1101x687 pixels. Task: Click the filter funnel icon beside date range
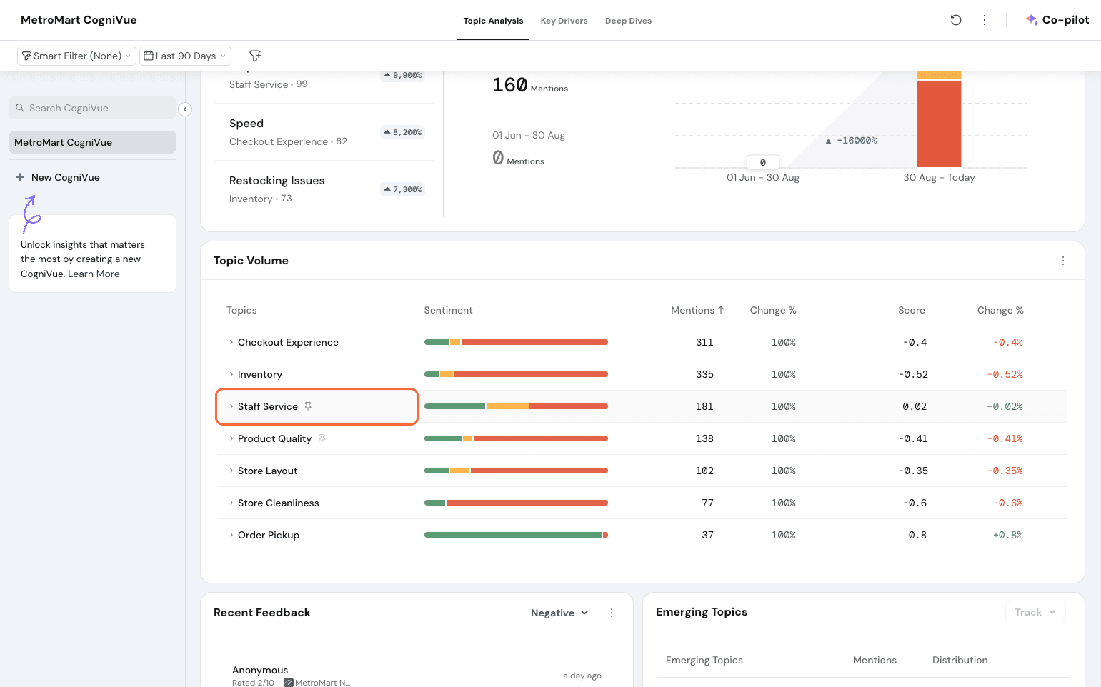point(255,56)
